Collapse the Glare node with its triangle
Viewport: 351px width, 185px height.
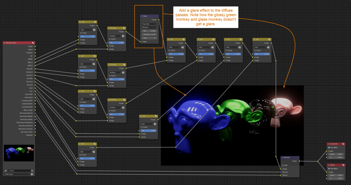[x=142, y=16]
